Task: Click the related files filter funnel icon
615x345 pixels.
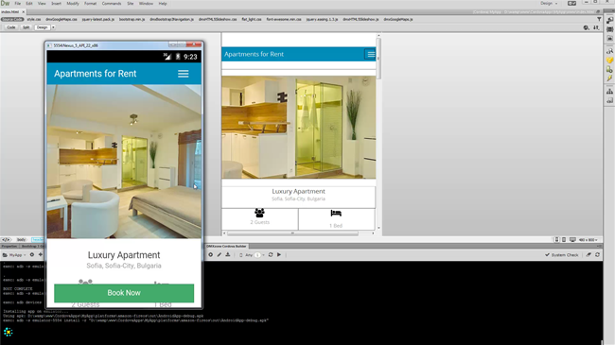Action: click(x=599, y=19)
